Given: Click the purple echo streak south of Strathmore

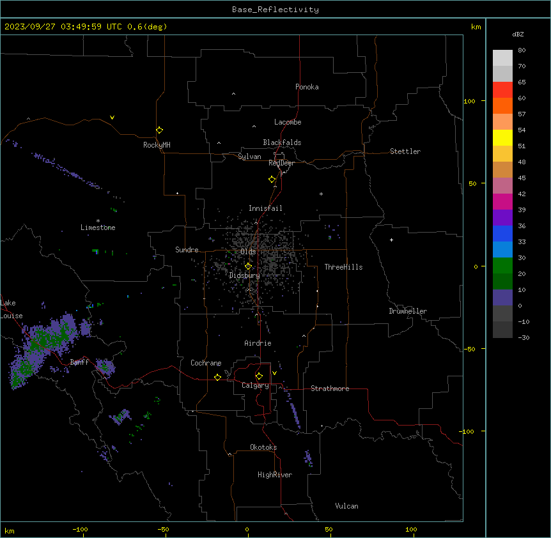Looking at the screenshot, I should 293,408.
